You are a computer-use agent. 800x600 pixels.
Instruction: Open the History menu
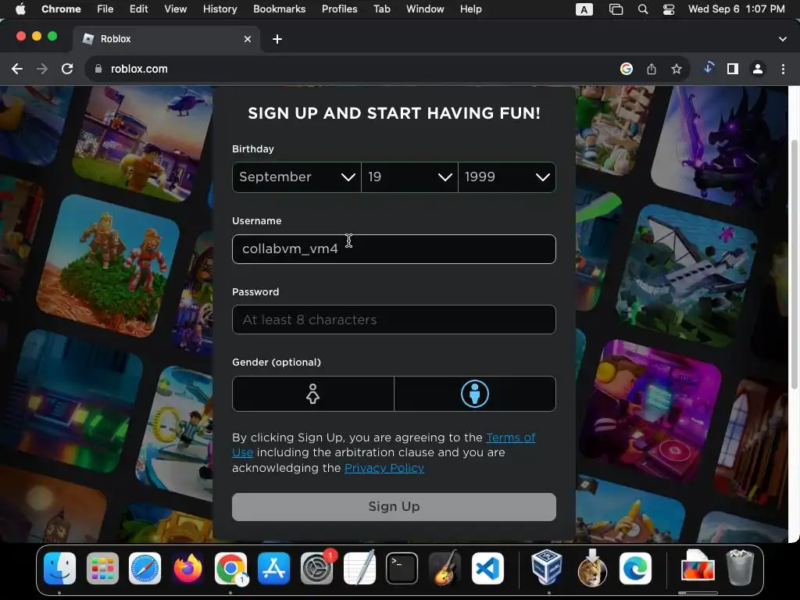coord(220,9)
